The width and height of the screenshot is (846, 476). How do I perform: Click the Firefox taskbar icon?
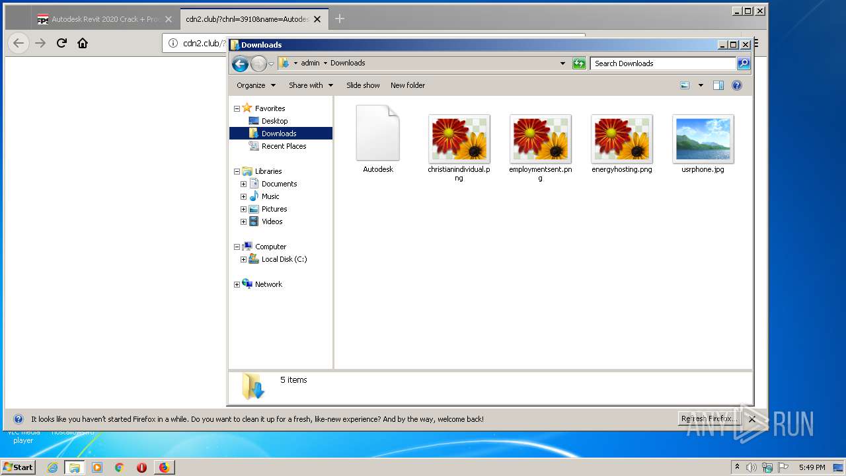pos(164,467)
